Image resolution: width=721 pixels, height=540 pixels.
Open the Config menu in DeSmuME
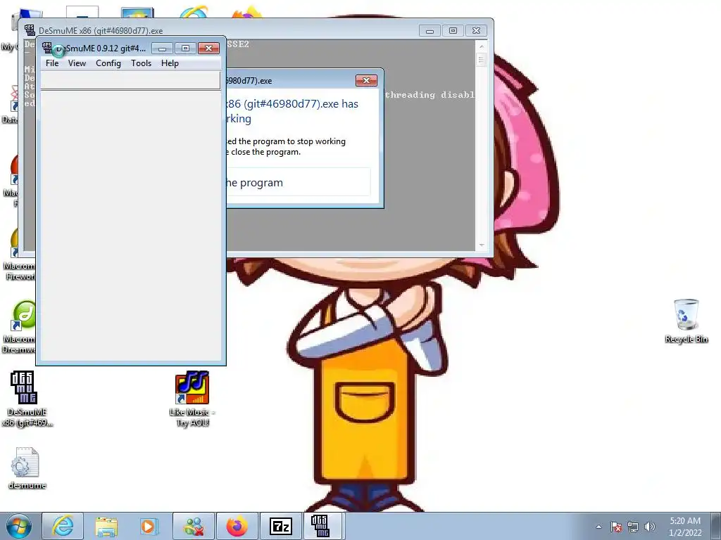[108, 63]
